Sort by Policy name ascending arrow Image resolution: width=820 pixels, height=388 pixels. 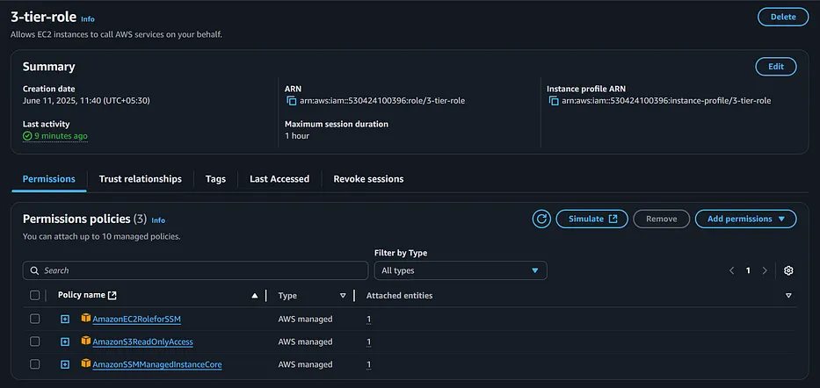pos(255,296)
